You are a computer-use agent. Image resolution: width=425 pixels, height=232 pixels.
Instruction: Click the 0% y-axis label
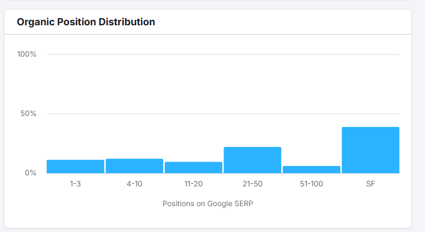coord(31,173)
